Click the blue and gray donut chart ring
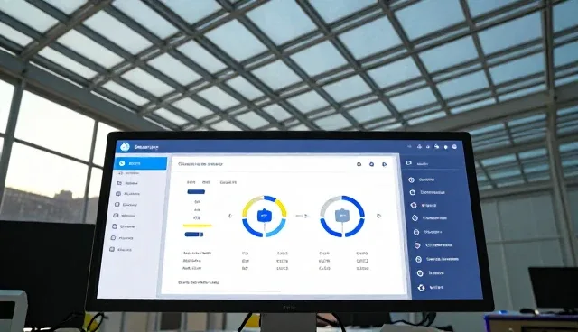 [342, 216]
